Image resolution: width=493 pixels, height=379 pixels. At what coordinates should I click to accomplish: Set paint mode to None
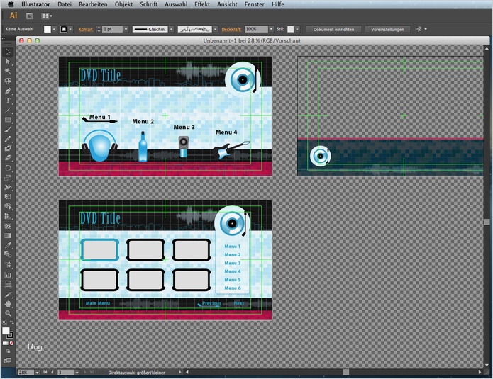pos(11,343)
